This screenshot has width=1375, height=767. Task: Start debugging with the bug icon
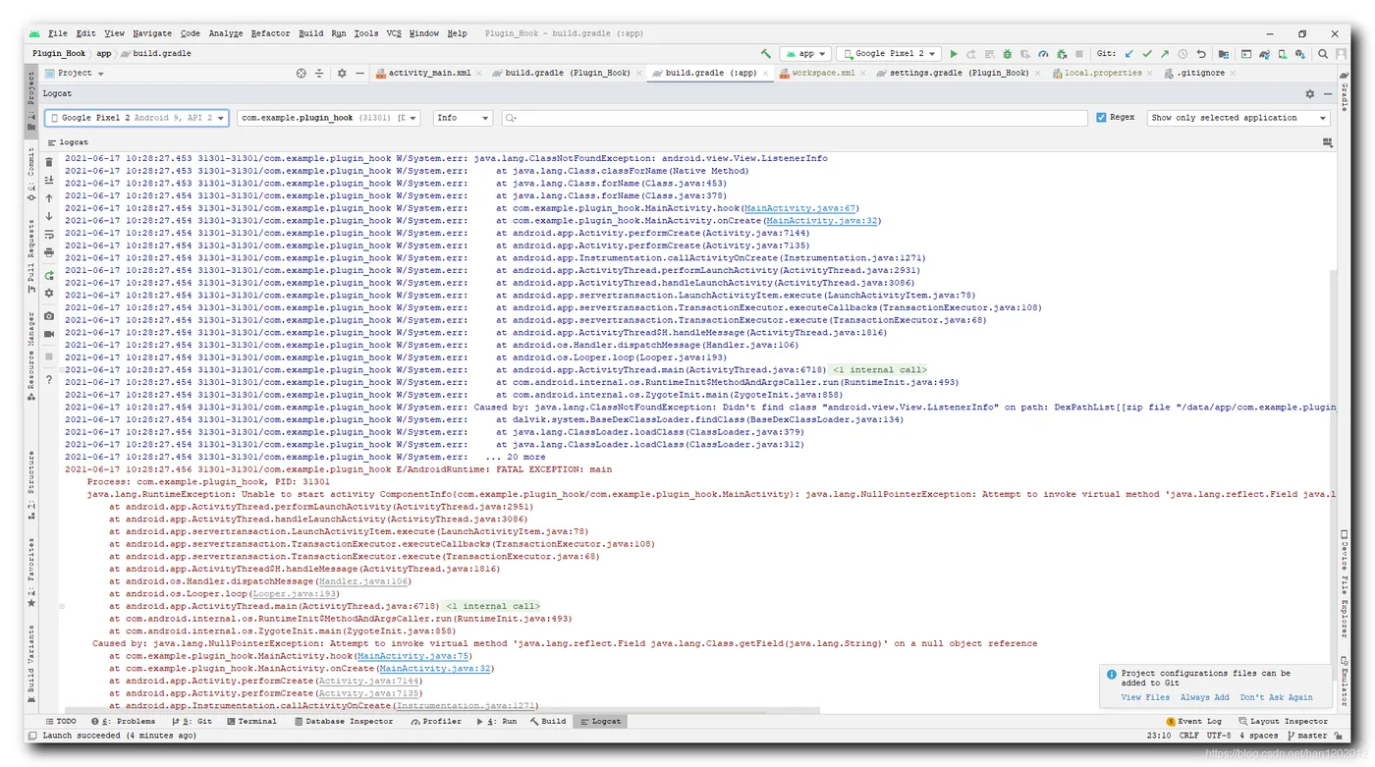point(1007,54)
